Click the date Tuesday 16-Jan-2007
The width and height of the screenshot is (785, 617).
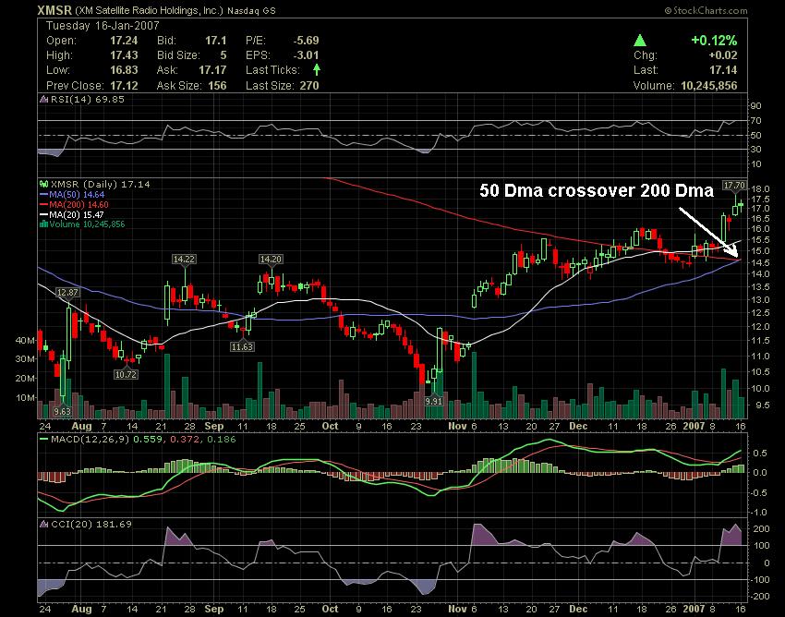tap(103, 26)
